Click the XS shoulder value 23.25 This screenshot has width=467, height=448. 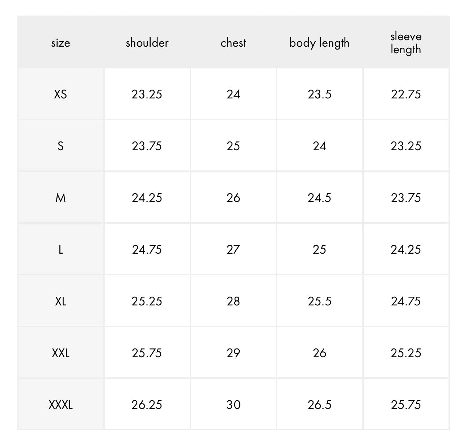pos(147,94)
